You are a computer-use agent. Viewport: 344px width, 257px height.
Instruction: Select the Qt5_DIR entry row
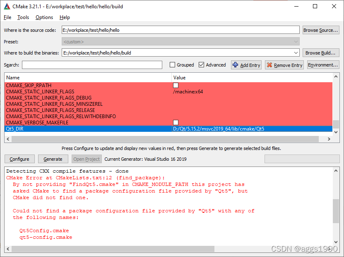pos(168,129)
